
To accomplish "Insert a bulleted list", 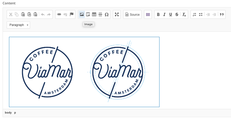I will click(201, 14).
